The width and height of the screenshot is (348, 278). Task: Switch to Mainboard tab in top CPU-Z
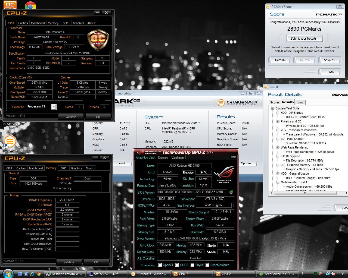click(x=38, y=23)
